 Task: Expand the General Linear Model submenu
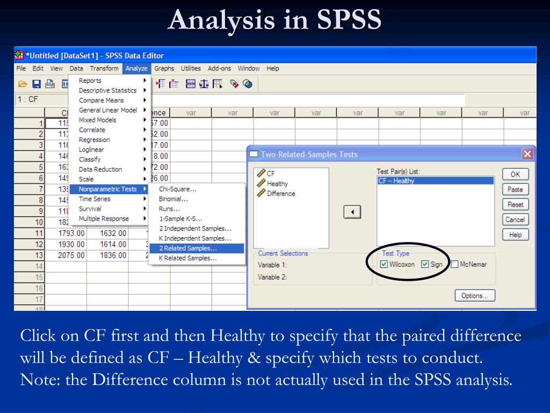[110, 110]
